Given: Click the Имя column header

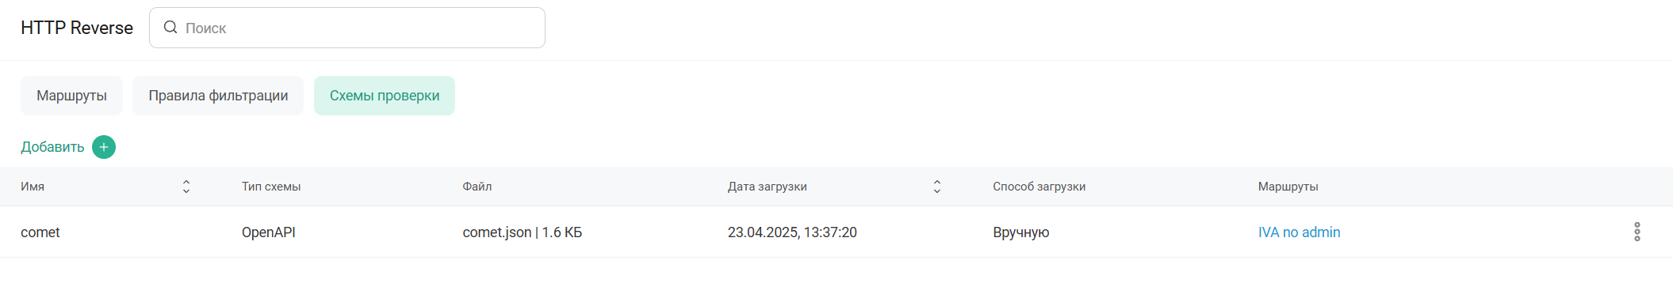Looking at the screenshot, I should click(33, 187).
